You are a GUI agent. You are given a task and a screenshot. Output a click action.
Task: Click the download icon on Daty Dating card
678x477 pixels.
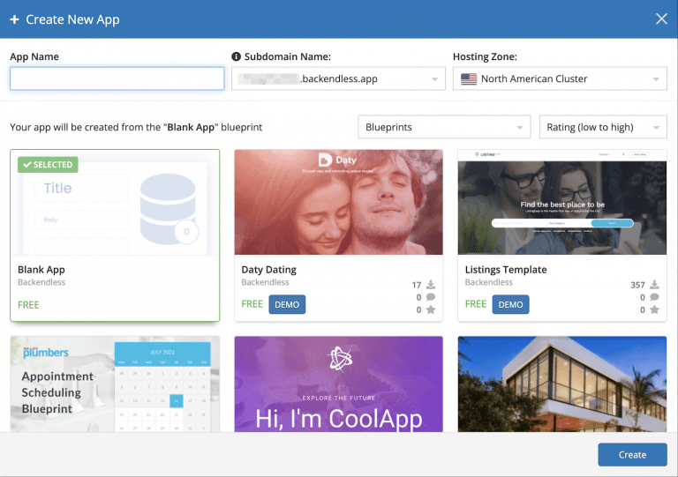pos(430,285)
